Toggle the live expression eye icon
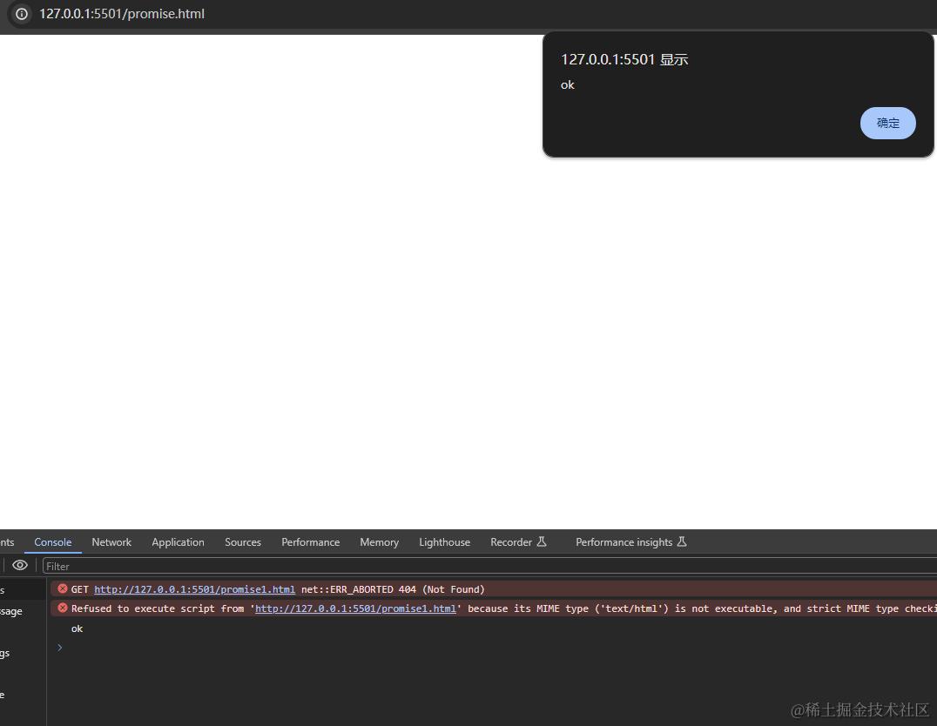937x726 pixels. pyautogui.click(x=20, y=565)
